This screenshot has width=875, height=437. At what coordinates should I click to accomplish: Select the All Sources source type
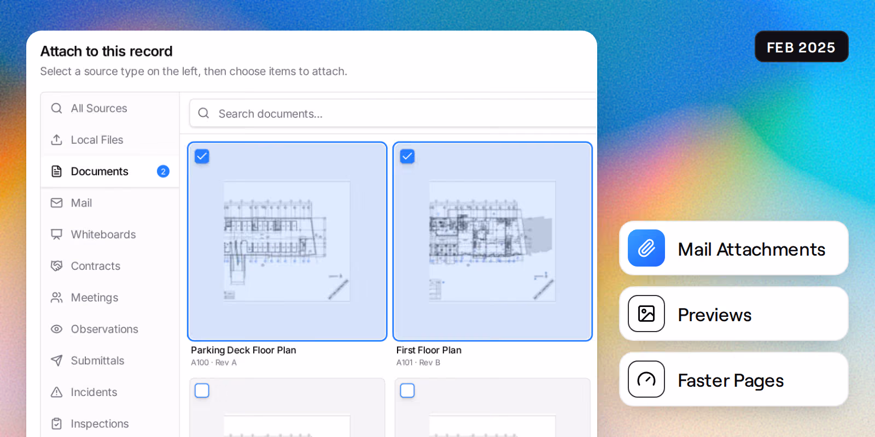110,108
